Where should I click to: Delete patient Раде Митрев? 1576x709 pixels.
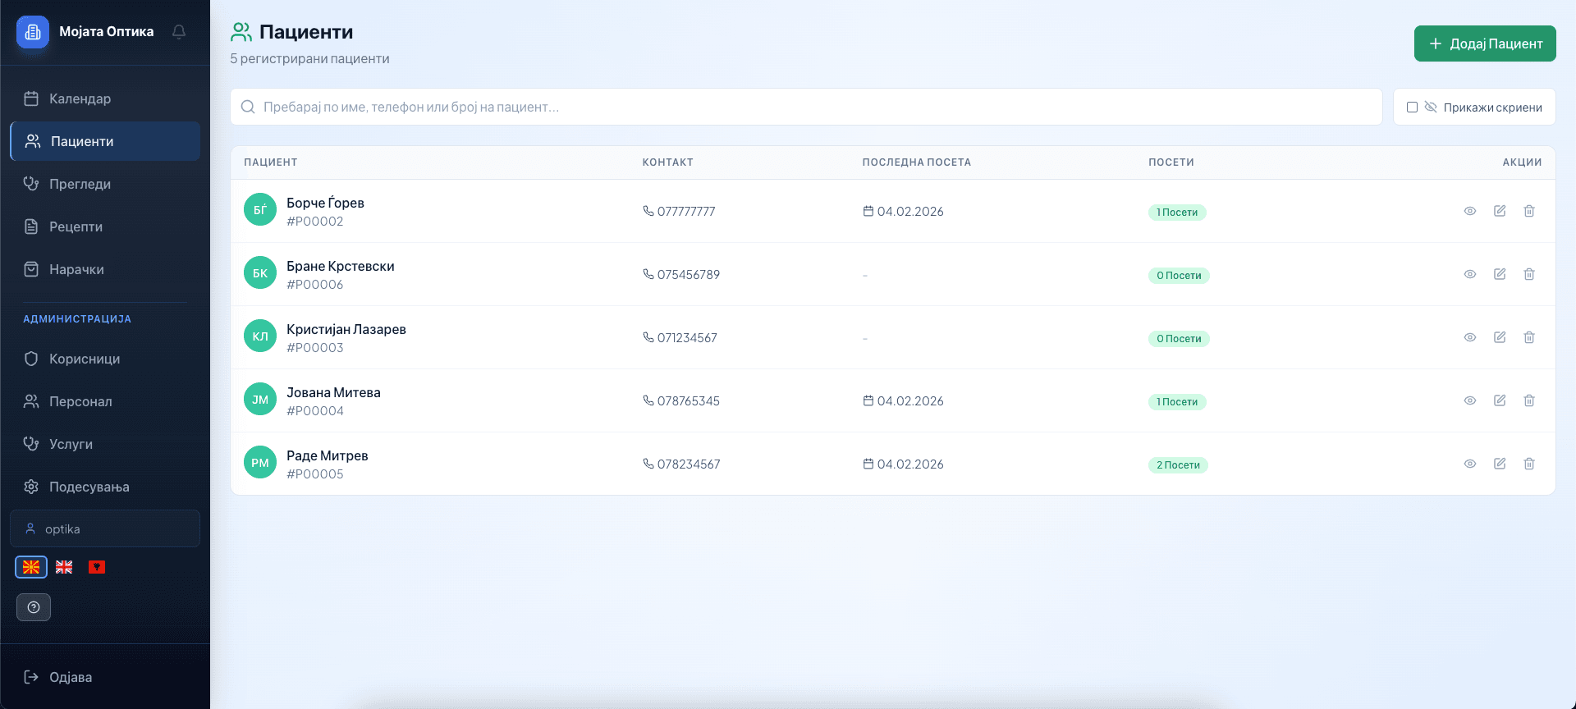[x=1528, y=464]
